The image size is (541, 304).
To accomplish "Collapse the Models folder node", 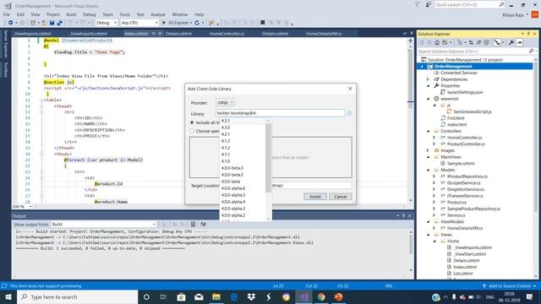I will [429, 170].
